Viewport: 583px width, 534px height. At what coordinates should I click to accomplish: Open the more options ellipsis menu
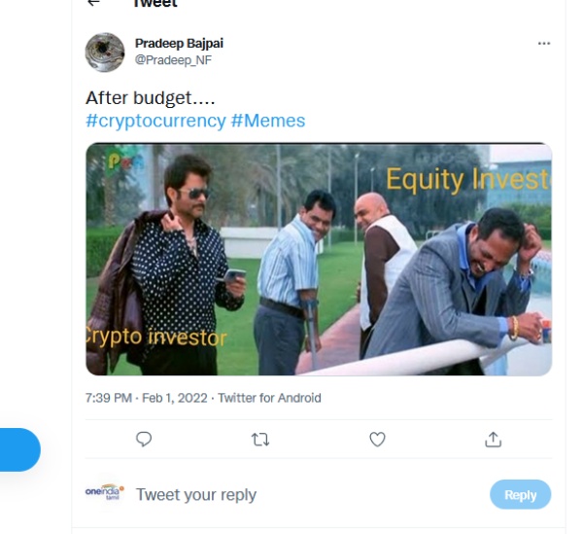[x=543, y=44]
